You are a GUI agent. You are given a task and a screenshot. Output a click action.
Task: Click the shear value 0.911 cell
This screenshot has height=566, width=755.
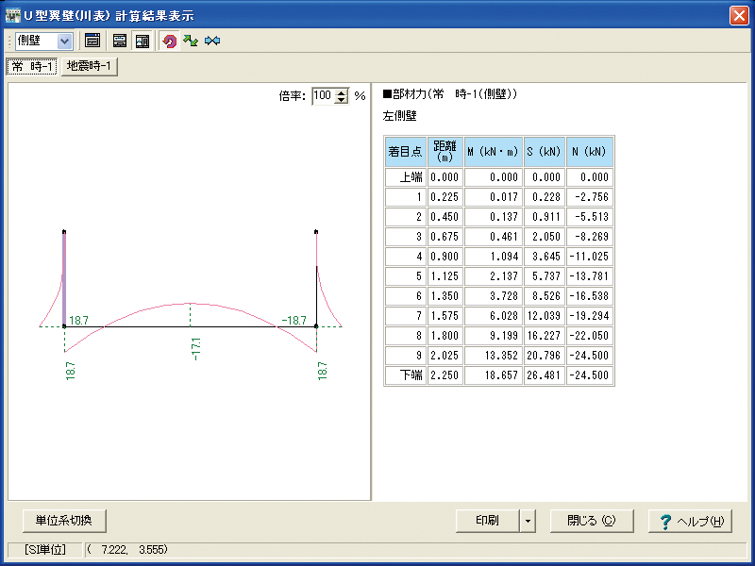coord(545,217)
